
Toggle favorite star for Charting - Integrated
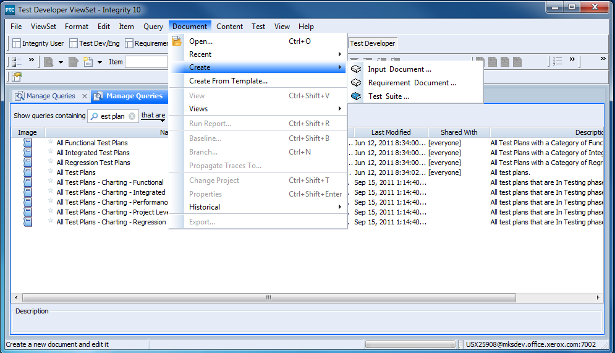tap(51, 191)
